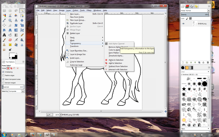Viewport: 219px width, 137px height.
Task: Click the anchor layer icon in Layers panel
Action: pos(203,62)
